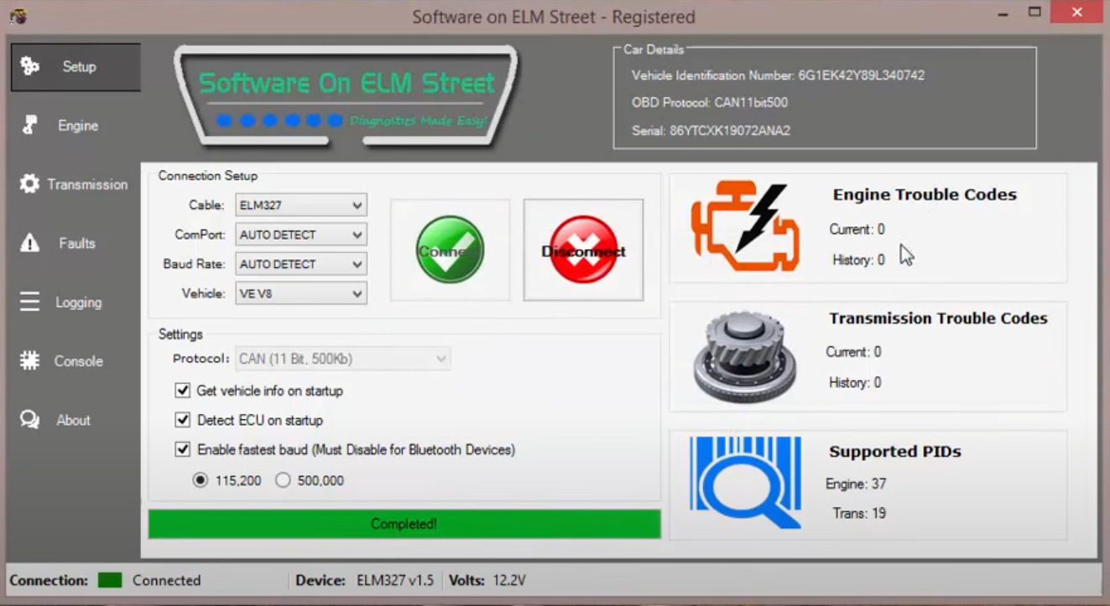Click the Engine icon in sidebar
Image resolution: width=1110 pixels, height=606 pixels.
click(29, 126)
